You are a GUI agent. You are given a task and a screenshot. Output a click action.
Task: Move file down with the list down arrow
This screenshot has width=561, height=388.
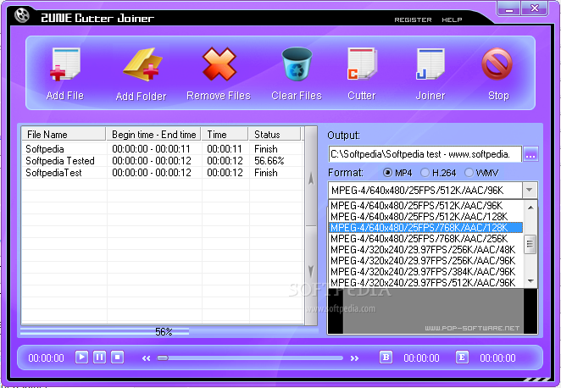click(x=311, y=271)
